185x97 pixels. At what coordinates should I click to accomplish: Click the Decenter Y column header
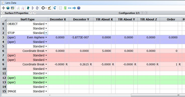click(81, 19)
